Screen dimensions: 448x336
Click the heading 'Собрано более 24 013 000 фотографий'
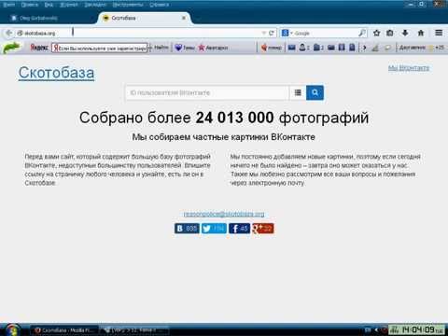[x=224, y=118]
